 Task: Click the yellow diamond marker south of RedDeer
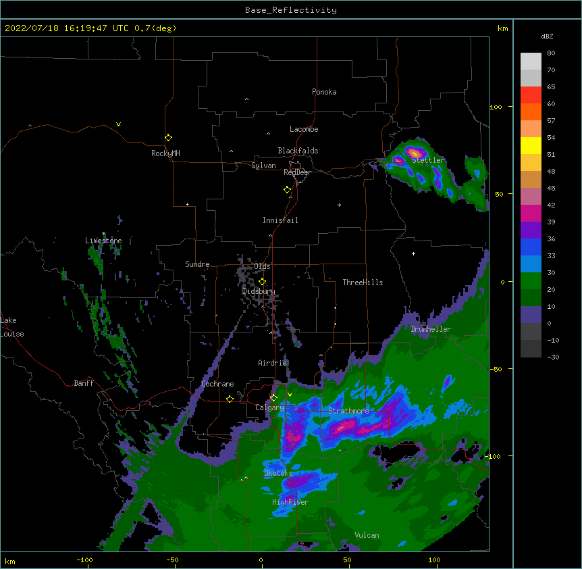pyautogui.click(x=287, y=190)
